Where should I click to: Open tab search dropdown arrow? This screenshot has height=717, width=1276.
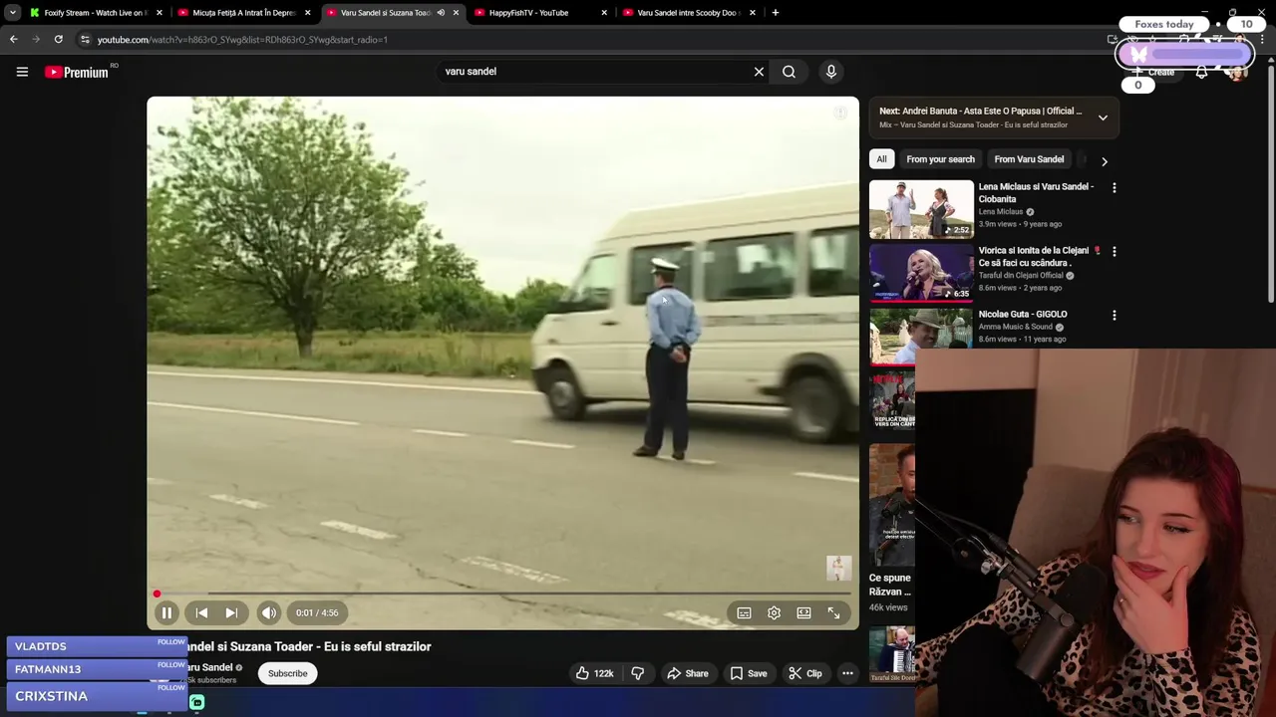[x=12, y=13]
